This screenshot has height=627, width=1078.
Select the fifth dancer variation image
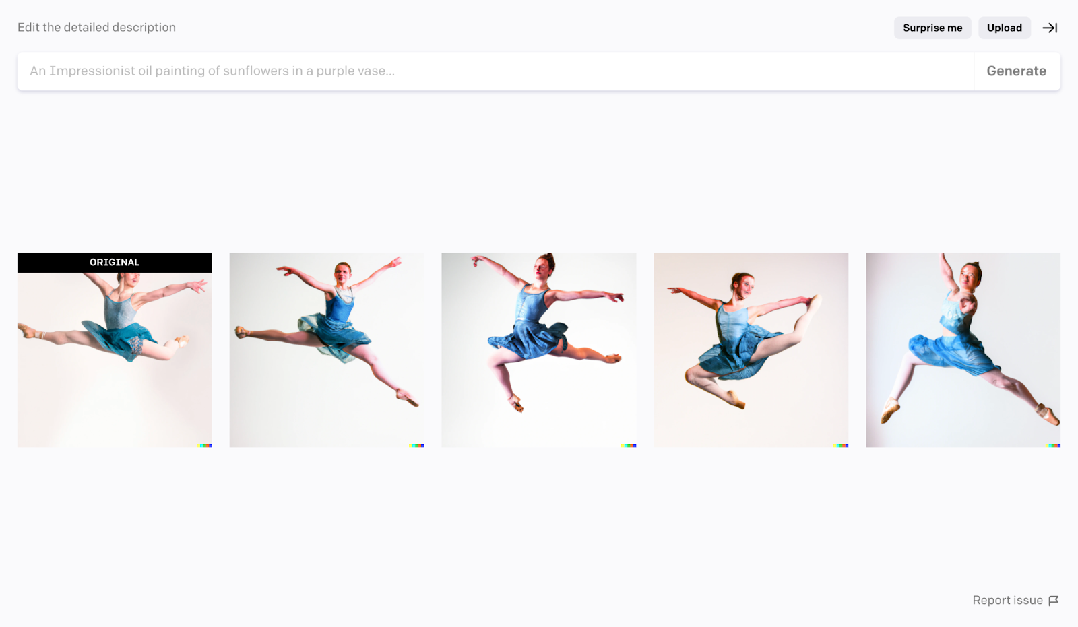point(963,350)
